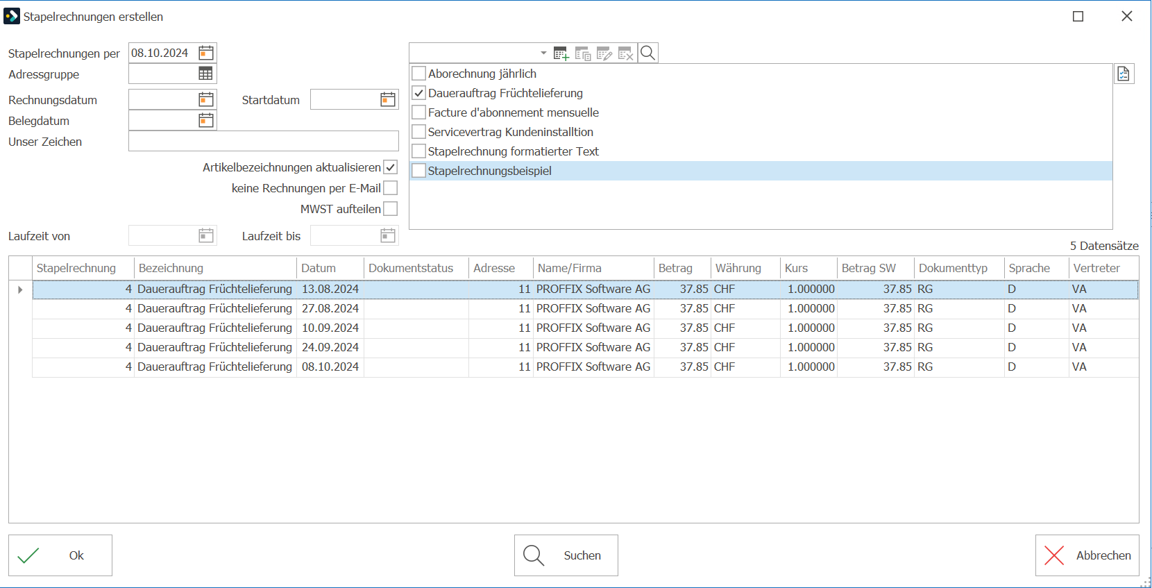1152x588 pixels.
Task: Sort by Betrag SW column header
Action: (876, 268)
